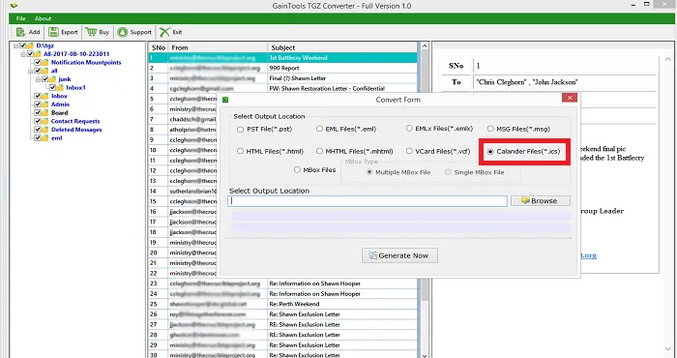Toggle the Board folder checkbox
This screenshot has height=358, width=677.
(38, 112)
